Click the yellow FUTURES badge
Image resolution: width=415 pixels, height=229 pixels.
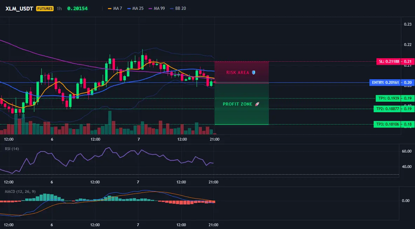point(45,8)
